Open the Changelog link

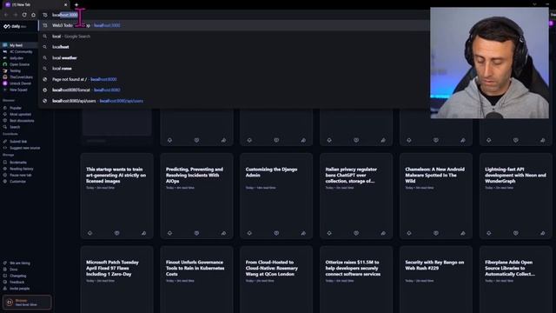point(17,276)
